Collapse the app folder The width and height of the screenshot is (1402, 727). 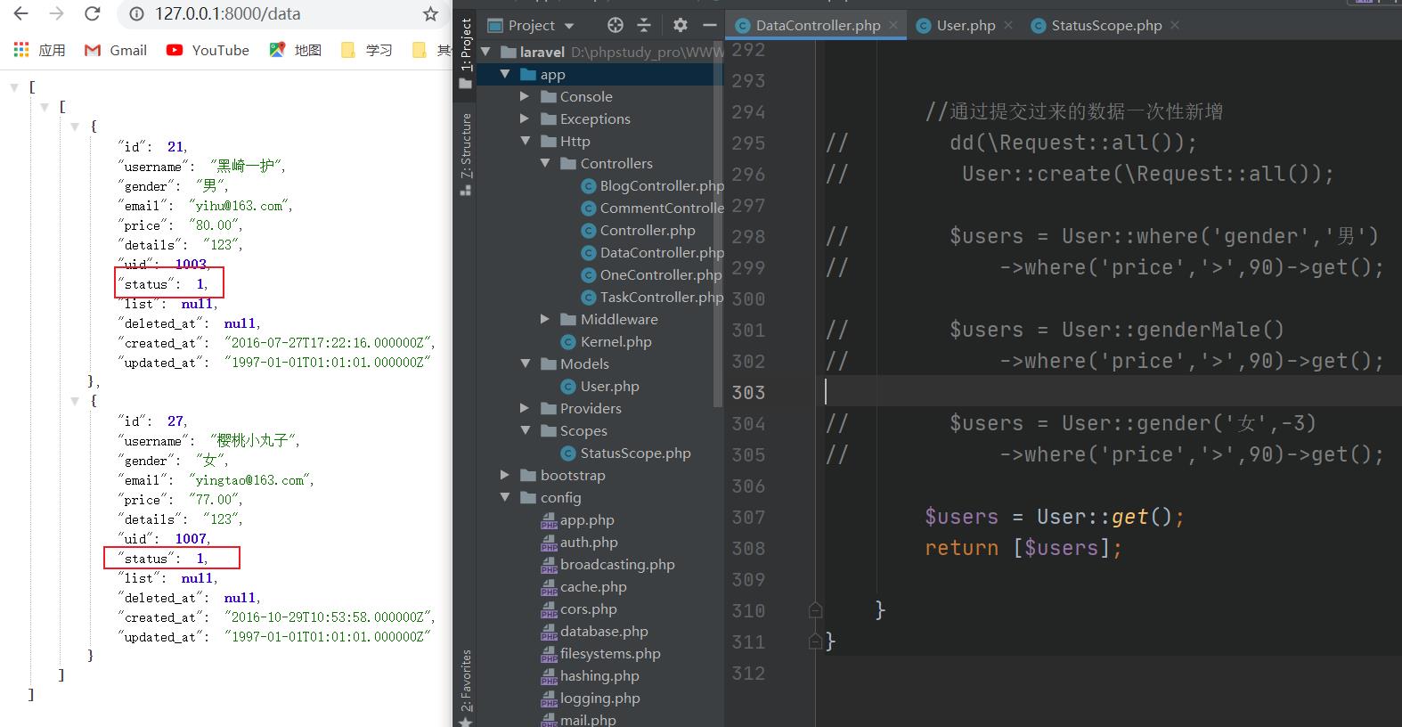[x=505, y=74]
